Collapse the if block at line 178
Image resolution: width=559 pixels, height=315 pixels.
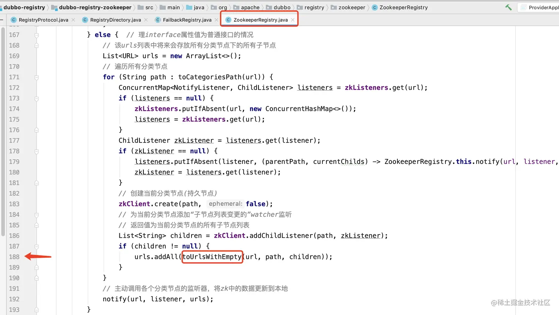[37, 151]
